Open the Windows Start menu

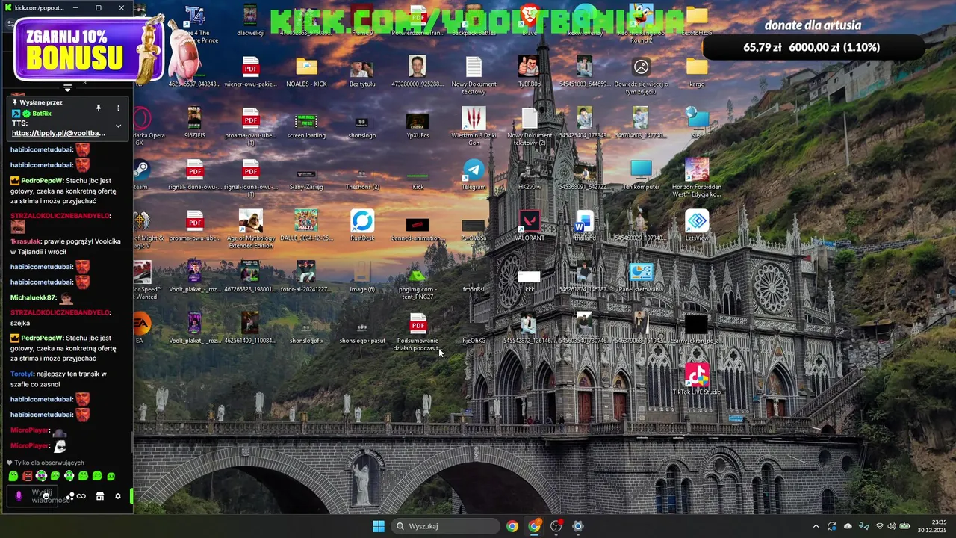[379, 526]
